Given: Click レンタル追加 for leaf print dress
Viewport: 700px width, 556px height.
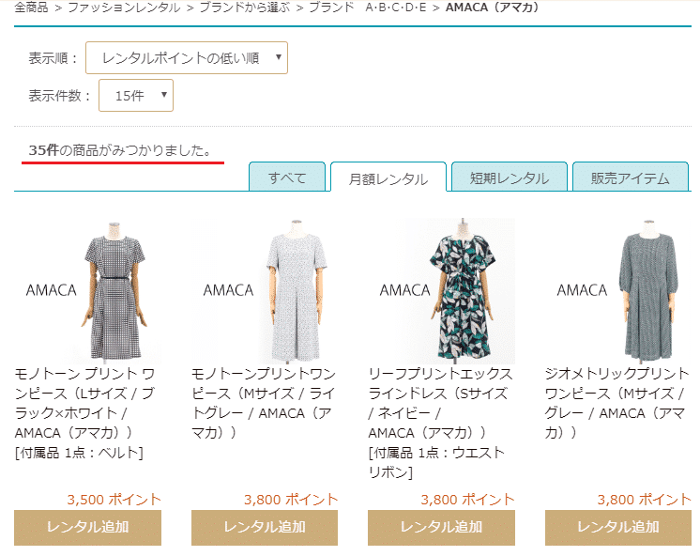Looking at the screenshot, I should pyautogui.click(x=441, y=528).
